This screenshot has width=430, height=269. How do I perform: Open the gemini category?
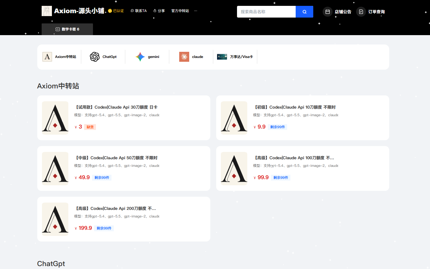pos(147,57)
